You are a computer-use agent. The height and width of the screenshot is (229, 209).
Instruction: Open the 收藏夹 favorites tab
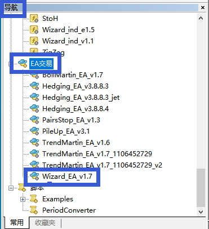click(x=45, y=223)
